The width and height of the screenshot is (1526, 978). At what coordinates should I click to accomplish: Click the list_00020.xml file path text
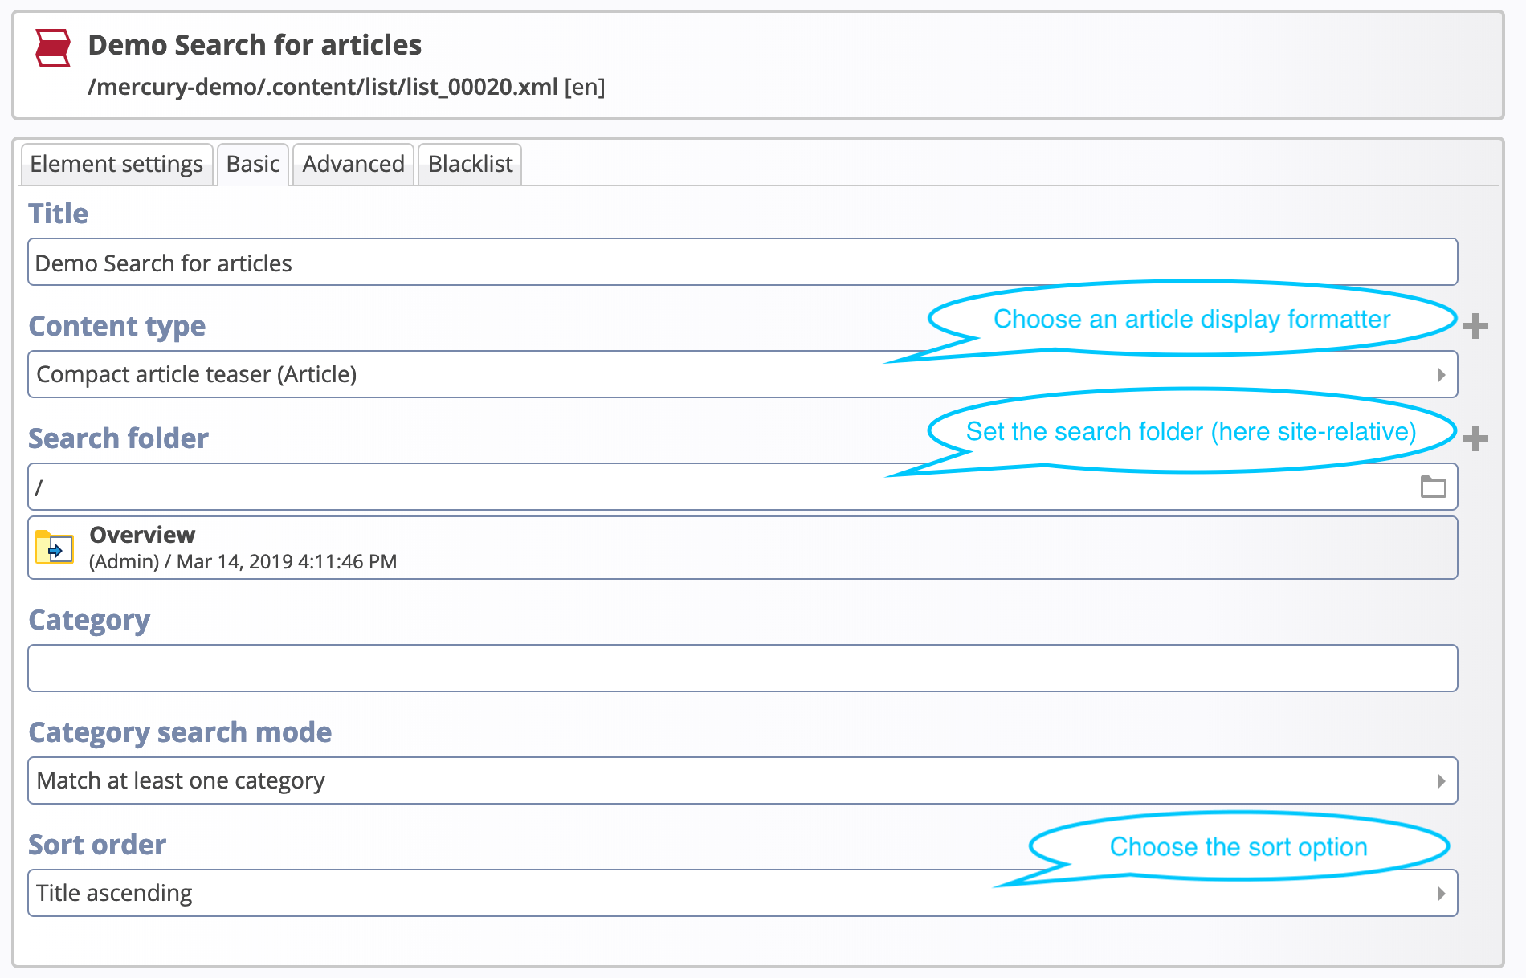point(323,88)
